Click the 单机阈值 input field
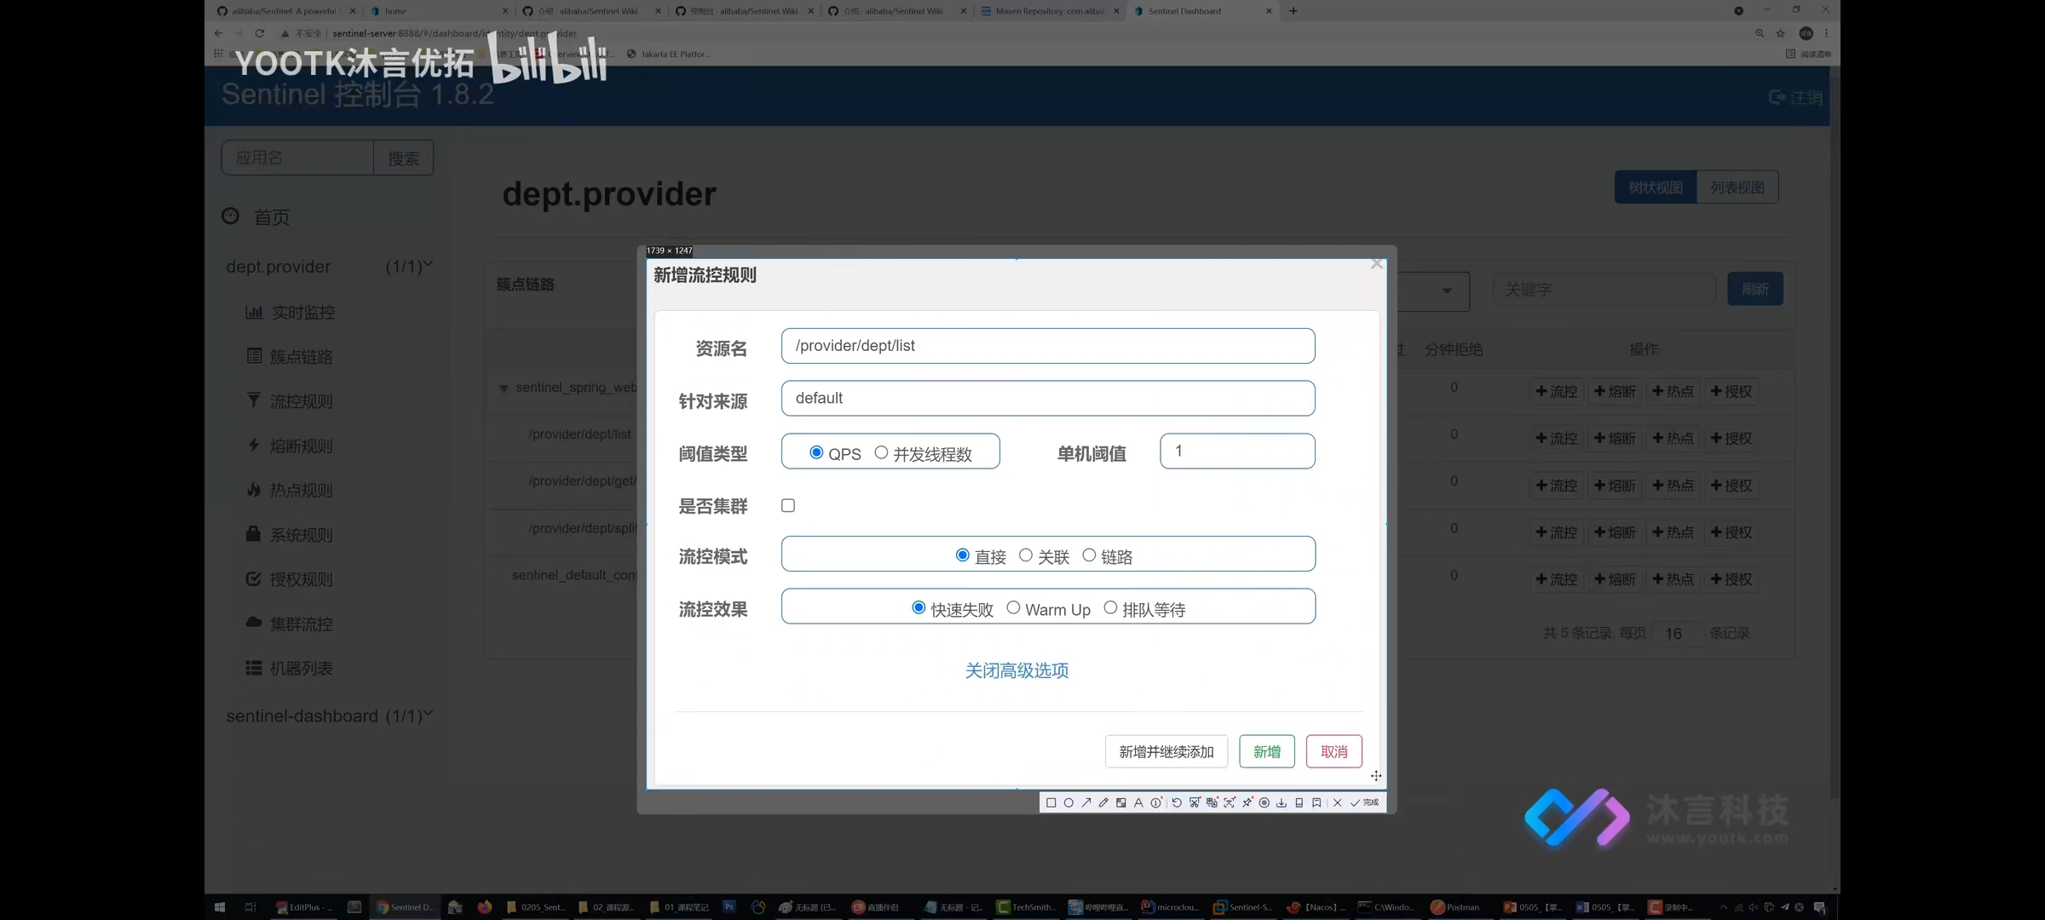The width and height of the screenshot is (2045, 920). (1237, 451)
